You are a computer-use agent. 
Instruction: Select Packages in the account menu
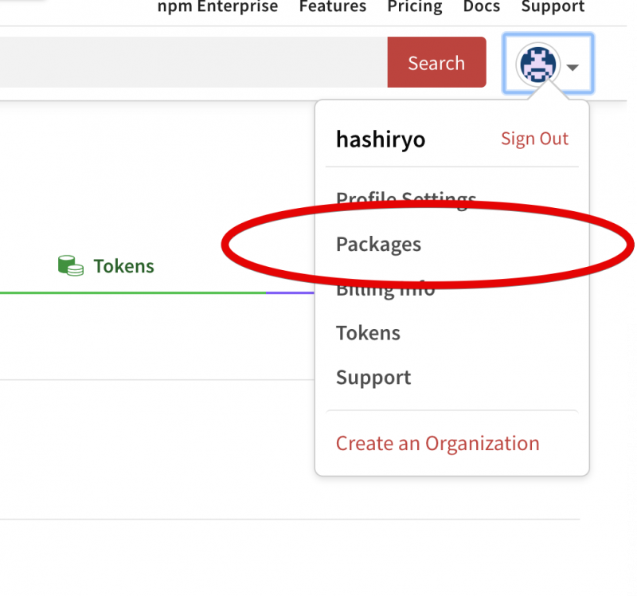coord(378,244)
